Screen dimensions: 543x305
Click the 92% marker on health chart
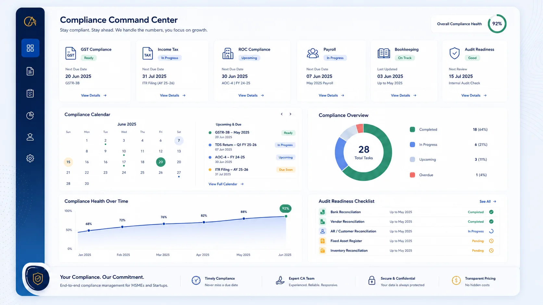coord(285,209)
